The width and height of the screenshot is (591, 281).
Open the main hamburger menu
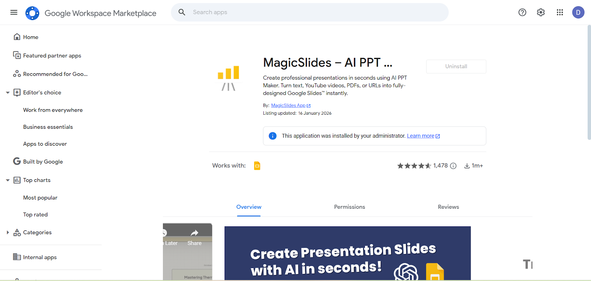click(x=14, y=13)
